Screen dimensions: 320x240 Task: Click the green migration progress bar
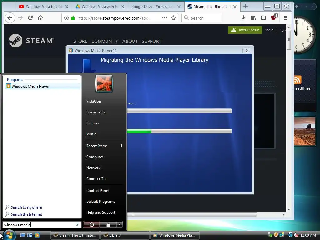click(x=179, y=131)
